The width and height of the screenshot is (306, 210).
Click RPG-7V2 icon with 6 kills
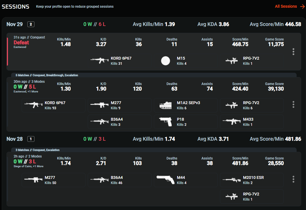coord(232,105)
